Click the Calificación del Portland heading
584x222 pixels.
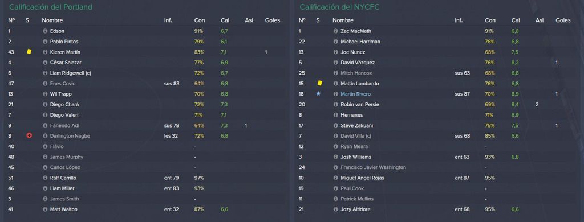51,7
